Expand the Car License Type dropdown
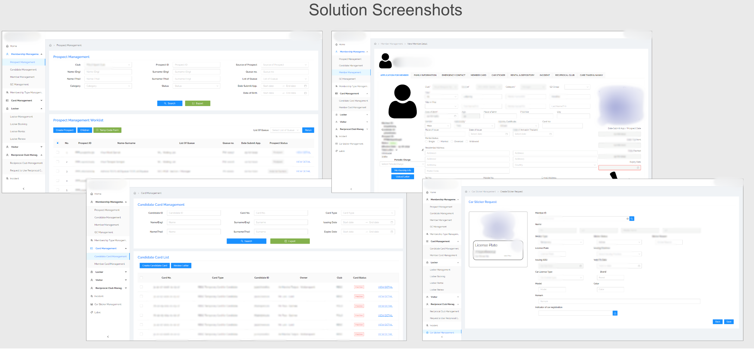Screen dimensions: 754x350 pyautogui.click(x=561, y=278)
